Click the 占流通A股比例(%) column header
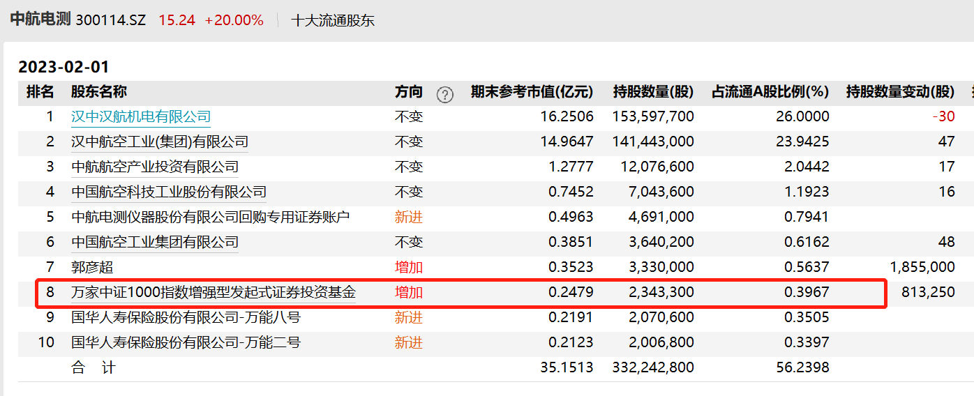This screenshot has height=396, width=974. [x=770, y=92]
